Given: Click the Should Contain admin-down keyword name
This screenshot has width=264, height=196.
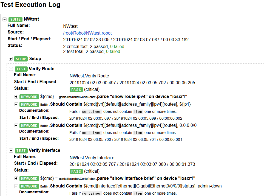Looking at the screenshot, I should pos(66,186).
